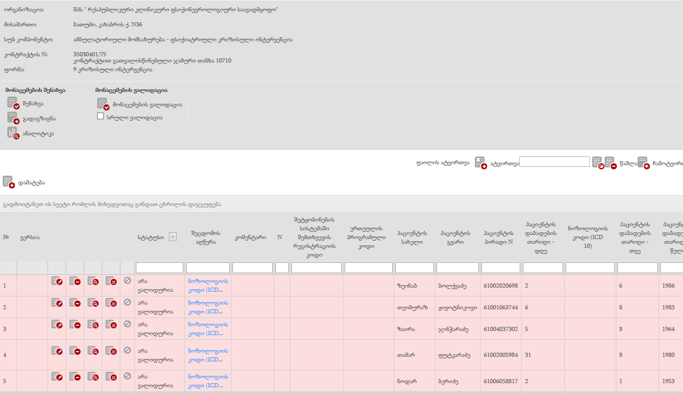Click the delete minus icon in row 2
683x394 pixels.
coord(75,303)
